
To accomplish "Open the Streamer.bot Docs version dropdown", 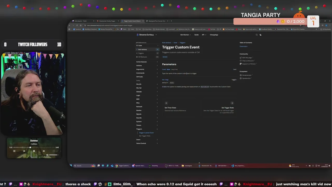I will click(156, 35).
